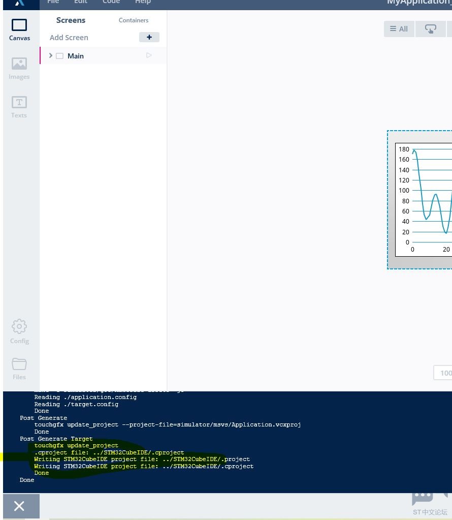452x520 pixels.
Task: Show All widgets category list
Action: [x=399, y=29]
